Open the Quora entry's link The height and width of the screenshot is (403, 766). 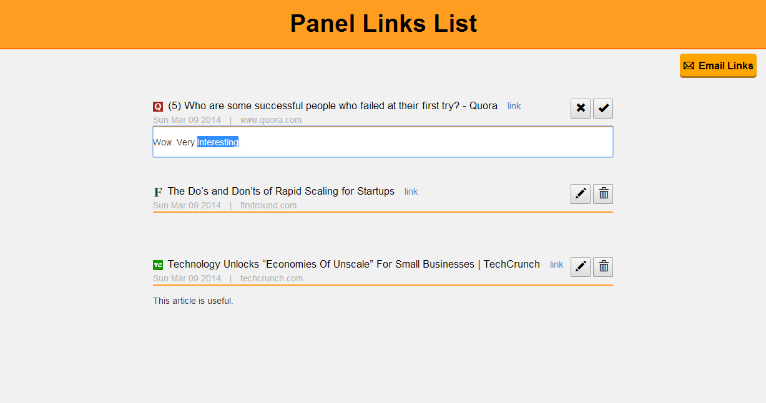514,106
